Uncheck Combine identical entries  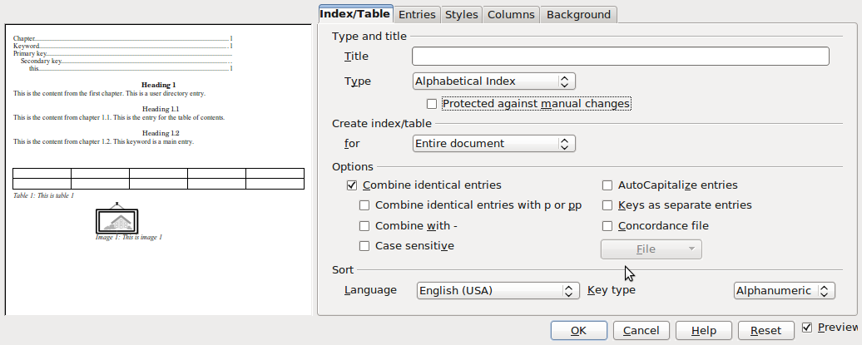click(x=352, y=185)
